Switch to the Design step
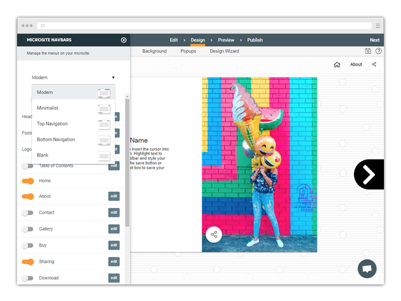Screen dimensions: 401x301 (197, 40)
